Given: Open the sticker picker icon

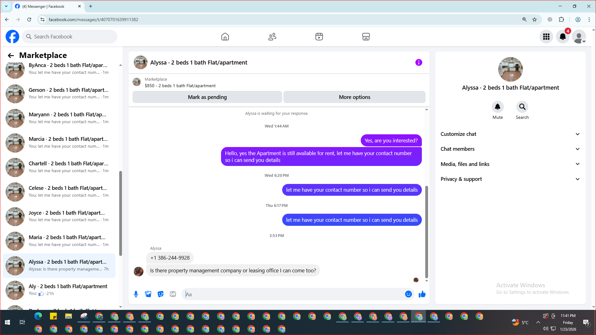Looking at the screenshot, I should click(x=160, y=294).
